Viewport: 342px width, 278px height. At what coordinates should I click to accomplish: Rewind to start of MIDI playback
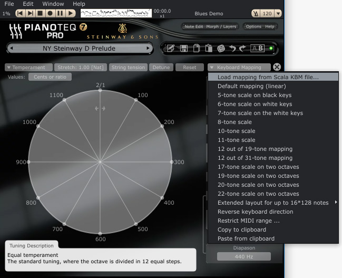point(20,13)
